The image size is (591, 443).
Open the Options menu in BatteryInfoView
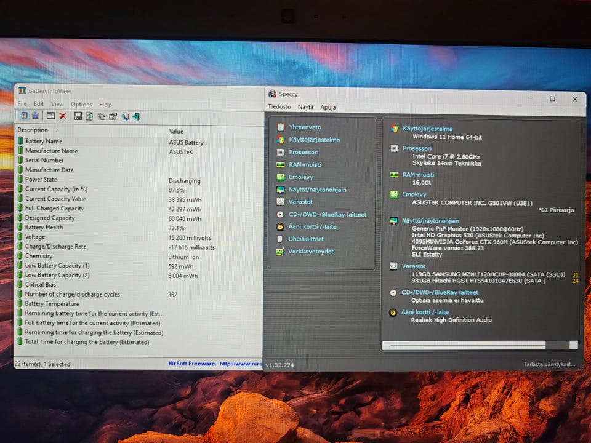[81, 105]
